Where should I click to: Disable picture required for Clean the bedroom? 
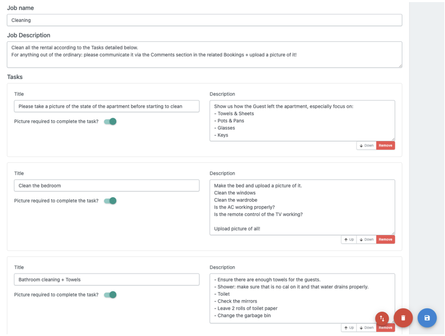coord(110,201)
